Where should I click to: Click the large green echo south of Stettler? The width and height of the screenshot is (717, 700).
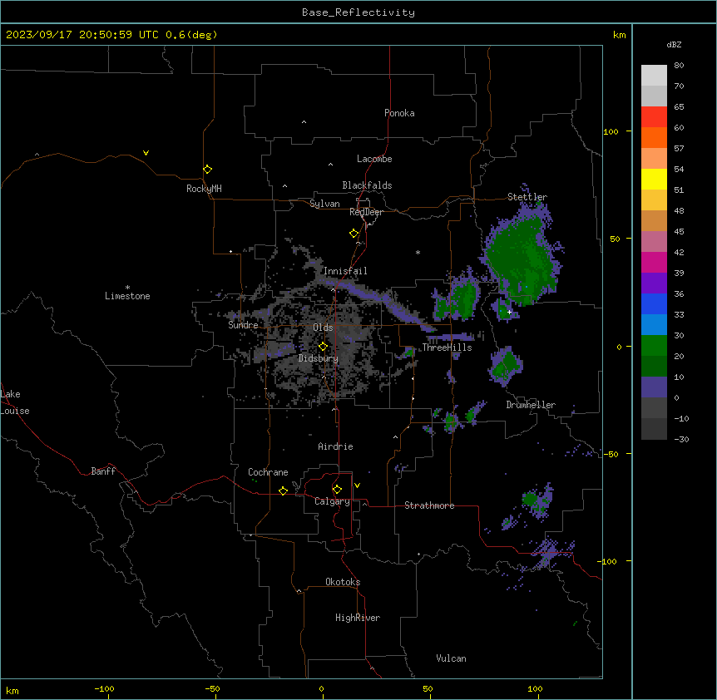pos(523,259)
